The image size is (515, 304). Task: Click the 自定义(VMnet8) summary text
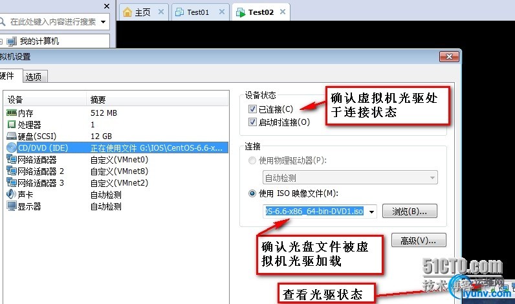(119, 171)
